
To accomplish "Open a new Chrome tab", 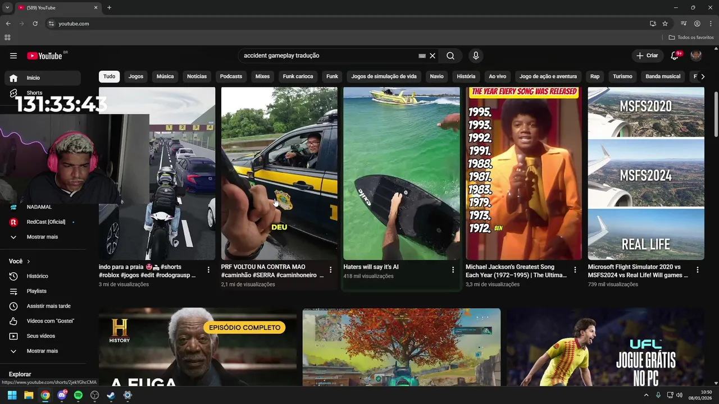I will coord(109,8).
